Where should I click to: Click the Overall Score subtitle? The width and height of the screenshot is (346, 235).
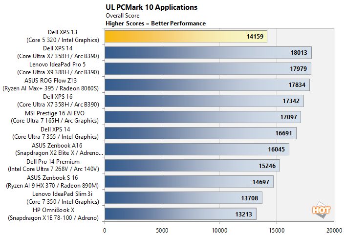tap(123, 16)
